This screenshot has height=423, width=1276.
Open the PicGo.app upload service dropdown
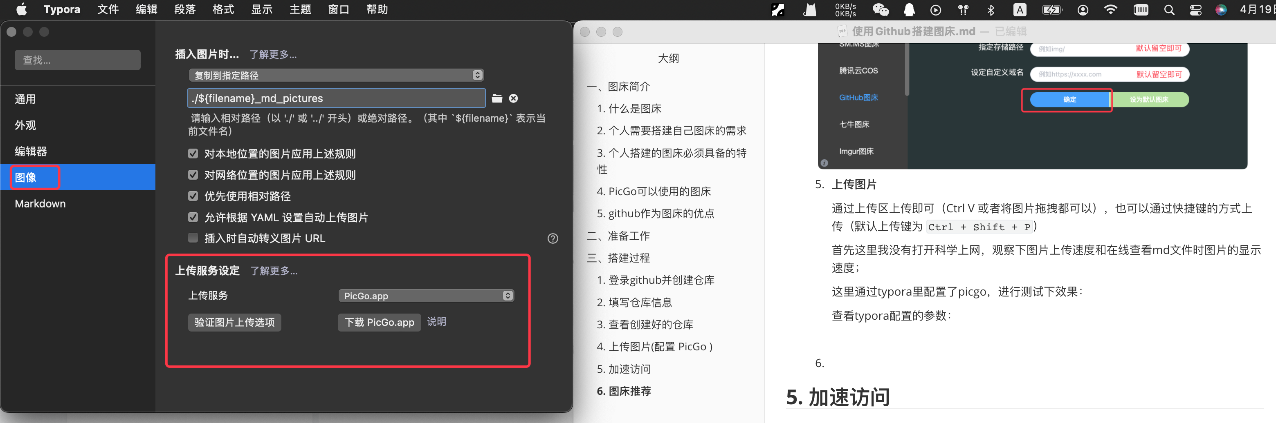pyautogui.click(x=427, y=296)
